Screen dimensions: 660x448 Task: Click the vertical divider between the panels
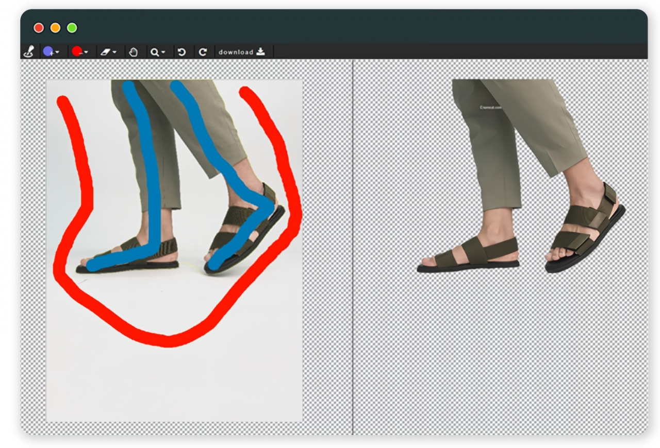point(353,247)
